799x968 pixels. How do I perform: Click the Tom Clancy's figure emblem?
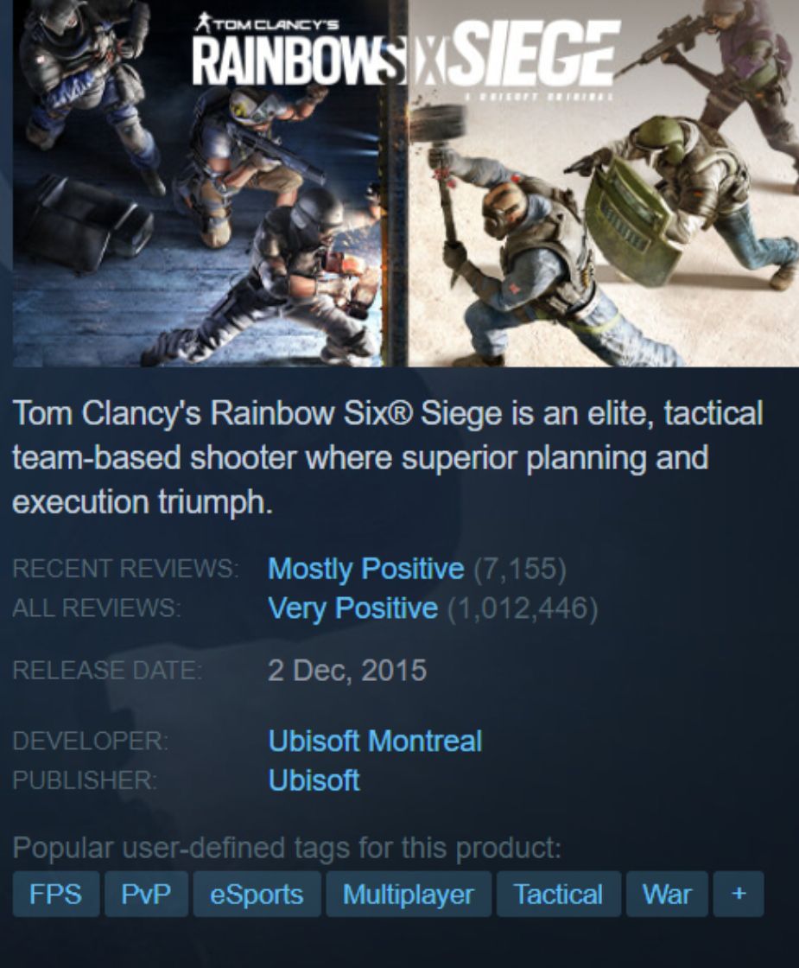(202, 23)
